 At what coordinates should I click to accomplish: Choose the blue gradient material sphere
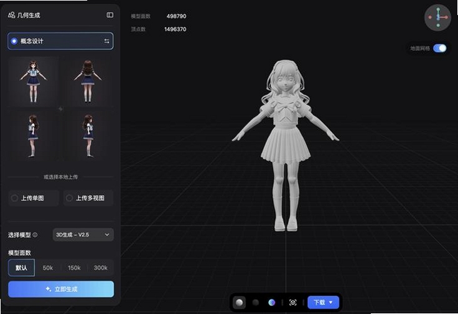(x=272, y=302)
